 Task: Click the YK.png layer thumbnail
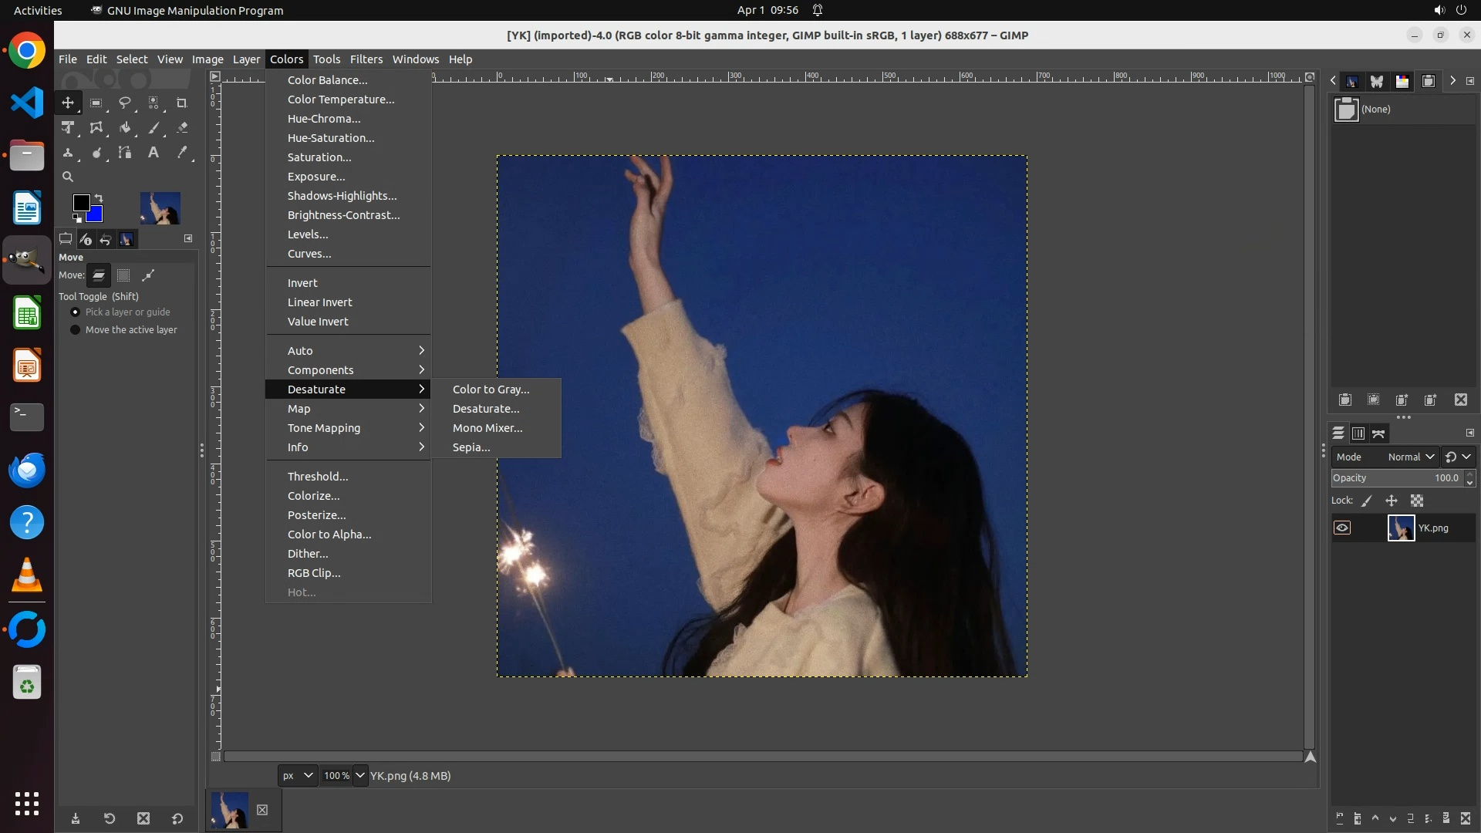1400,528
